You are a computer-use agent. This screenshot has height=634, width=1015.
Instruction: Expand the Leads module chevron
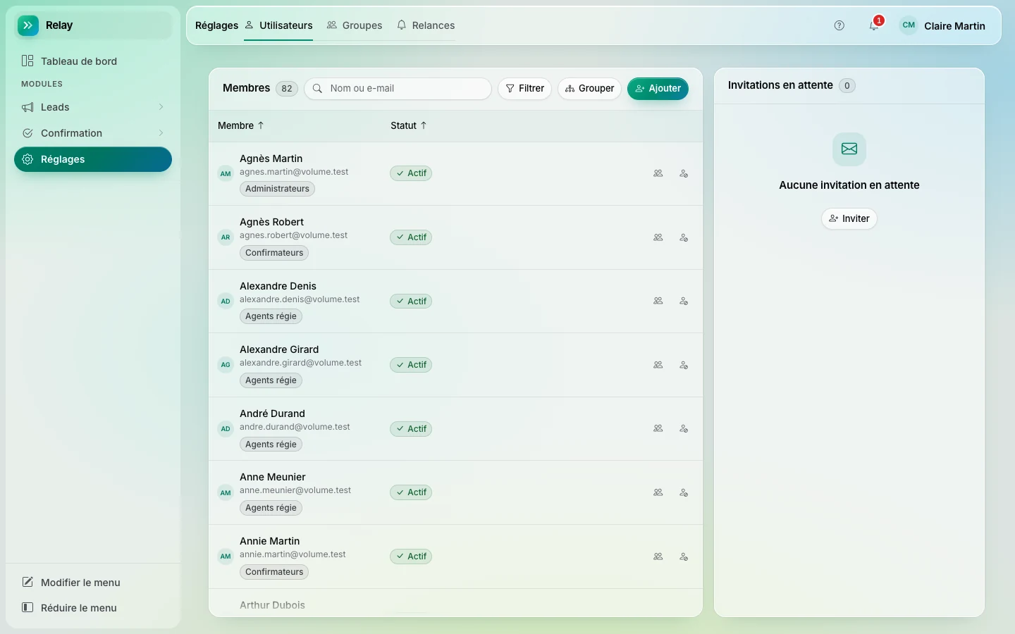[161, 107]
